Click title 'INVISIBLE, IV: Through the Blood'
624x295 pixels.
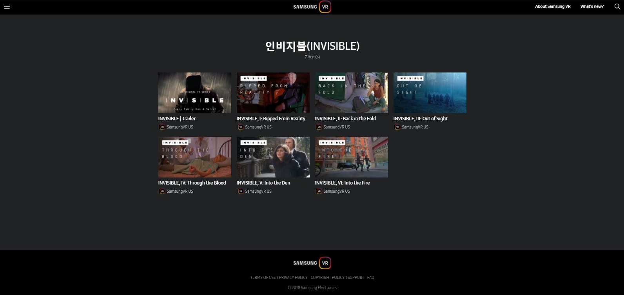[x=192, y=183]
